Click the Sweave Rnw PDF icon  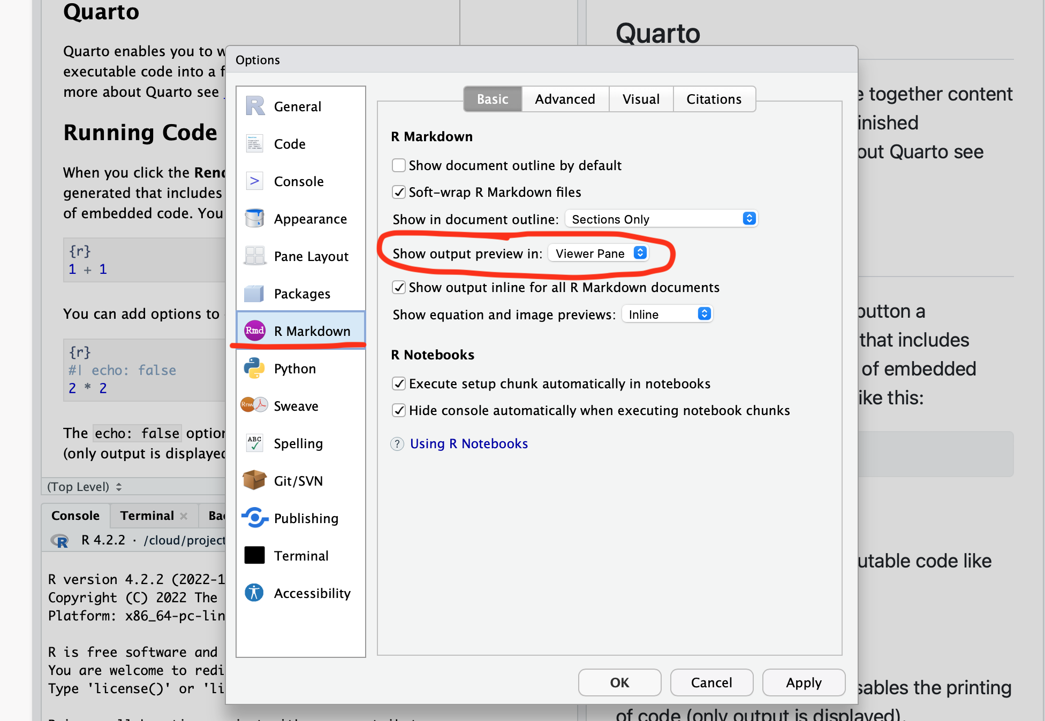tap(254, 405)
